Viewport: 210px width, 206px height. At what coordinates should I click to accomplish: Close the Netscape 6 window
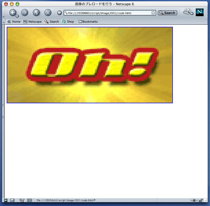[x=6, y=4]
